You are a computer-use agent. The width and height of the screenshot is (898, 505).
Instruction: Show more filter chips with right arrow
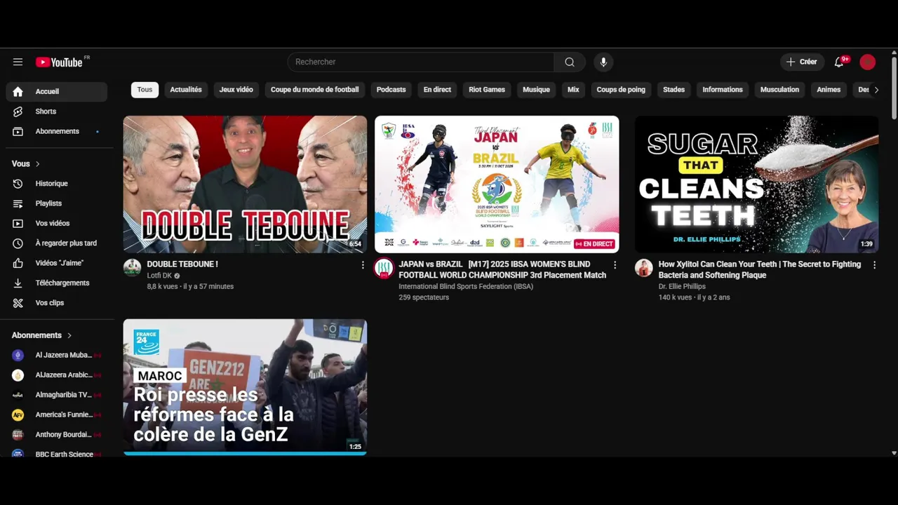tap(876, 90)
